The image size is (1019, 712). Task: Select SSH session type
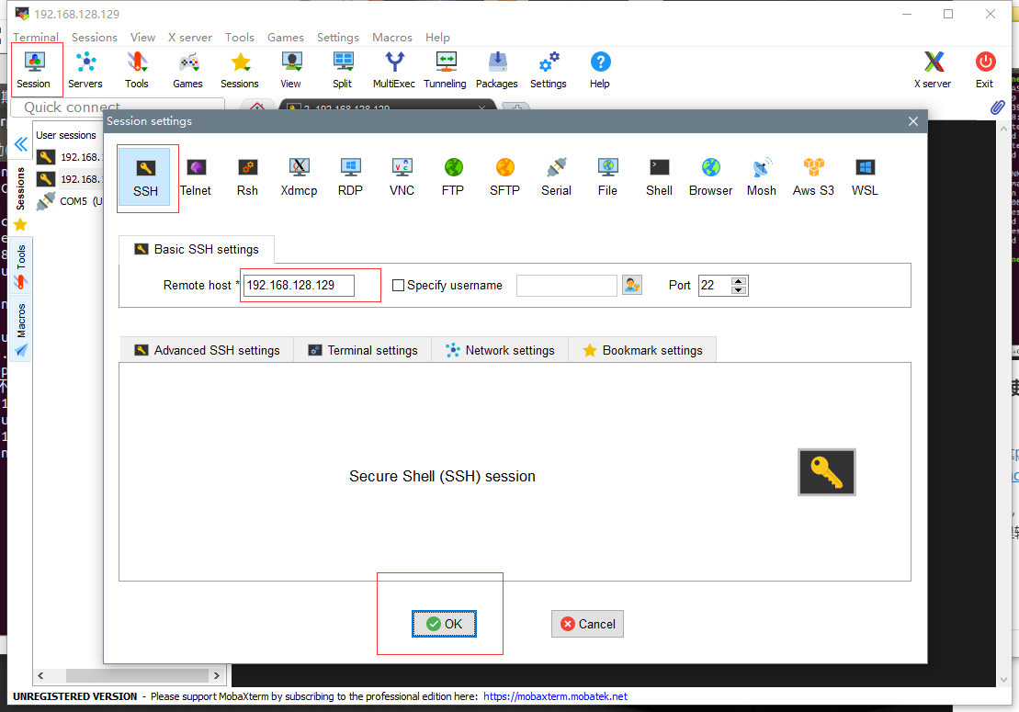tap(145, 176)
